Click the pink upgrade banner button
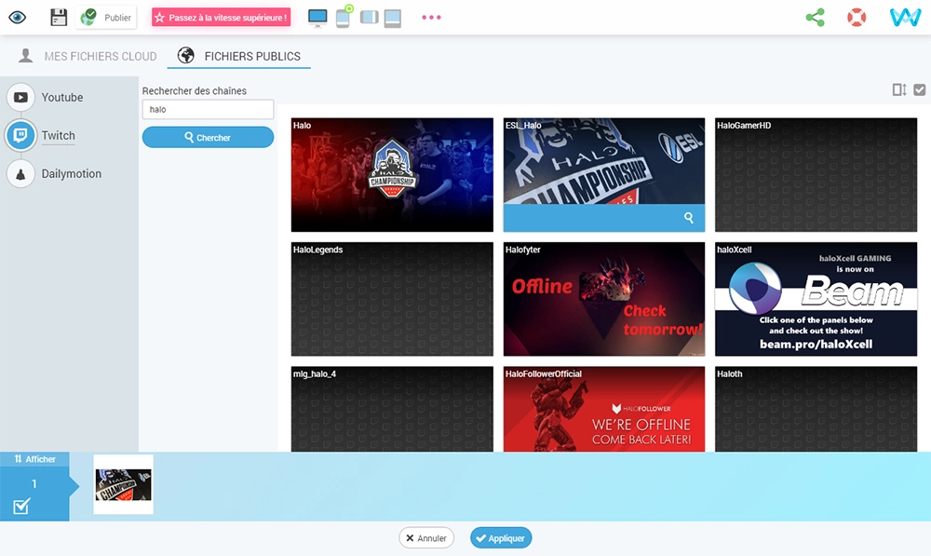Screen dimensions: 931x556 pos(221,18)
